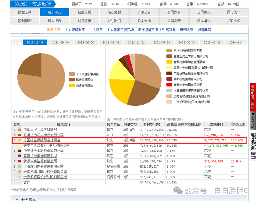The image size is (256, 201).
Task: Open the 资讯公告 tab
Action: [x=144, y=12]
